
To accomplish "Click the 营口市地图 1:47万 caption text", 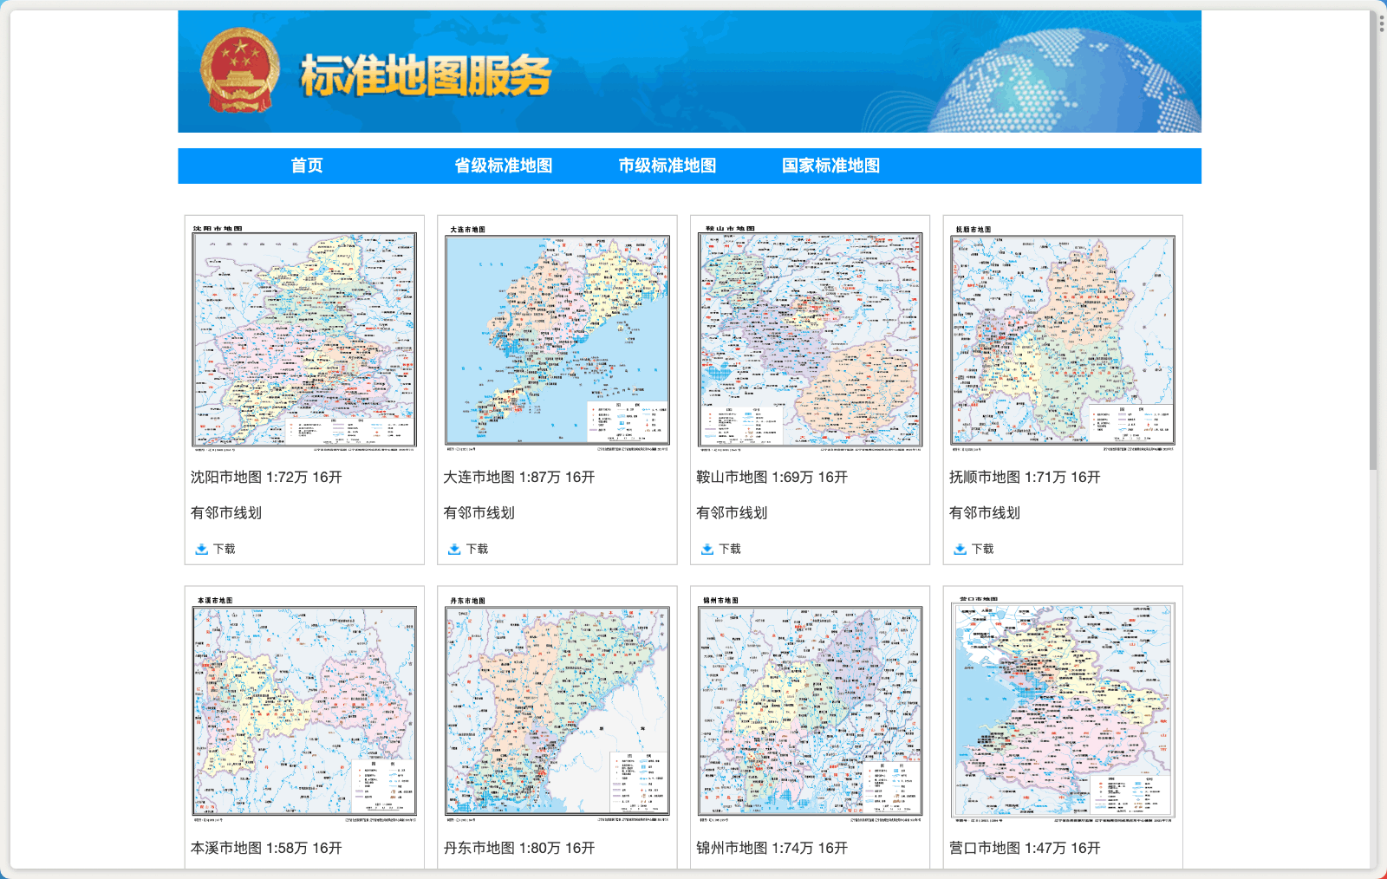I will (x=1023, y=847).
